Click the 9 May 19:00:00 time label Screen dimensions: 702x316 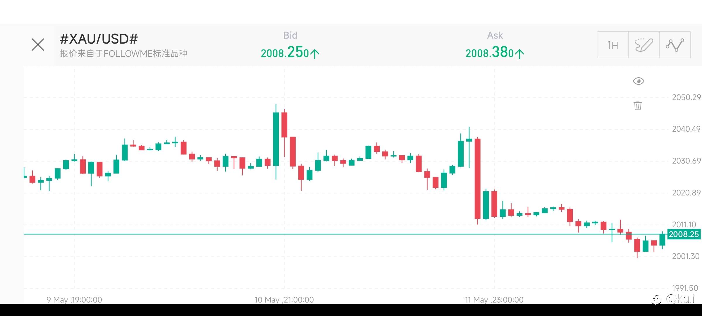tap(74, 300)
